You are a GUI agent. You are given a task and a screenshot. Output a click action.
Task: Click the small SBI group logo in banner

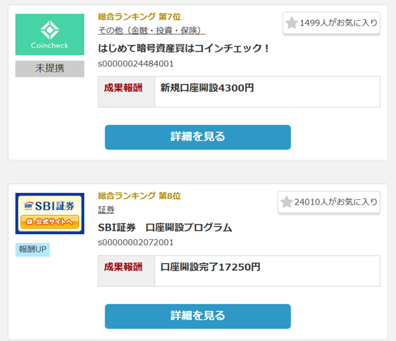tap(28, 206)
